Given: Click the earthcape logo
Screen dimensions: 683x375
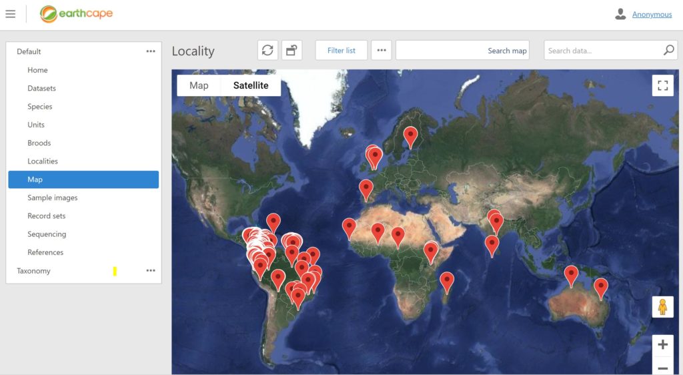Looking at the screenshot, I should coord(76,14).
